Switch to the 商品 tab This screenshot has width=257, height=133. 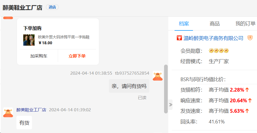(x=214, y=24)
